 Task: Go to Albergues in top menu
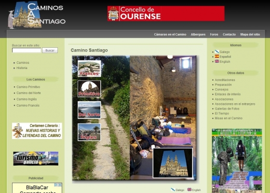click(198, 34)
